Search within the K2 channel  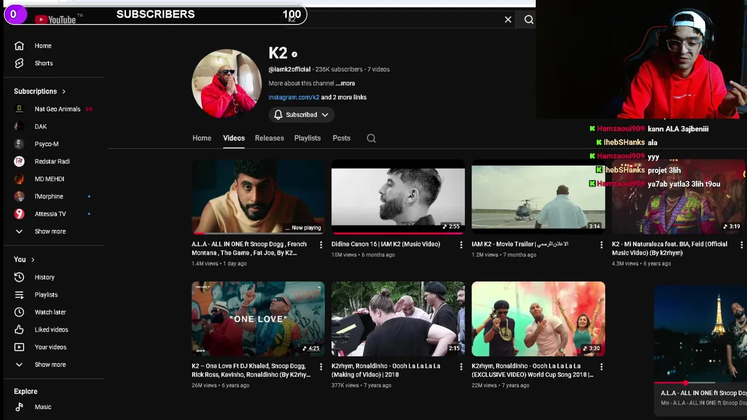pyautogui.click(x=371, y=138)
